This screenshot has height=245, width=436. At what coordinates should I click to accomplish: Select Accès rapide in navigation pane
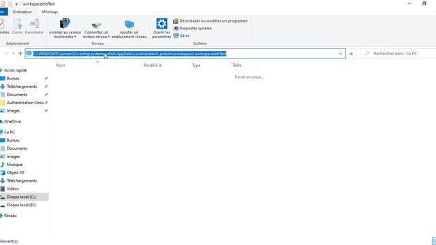click(x=15, y=71)
